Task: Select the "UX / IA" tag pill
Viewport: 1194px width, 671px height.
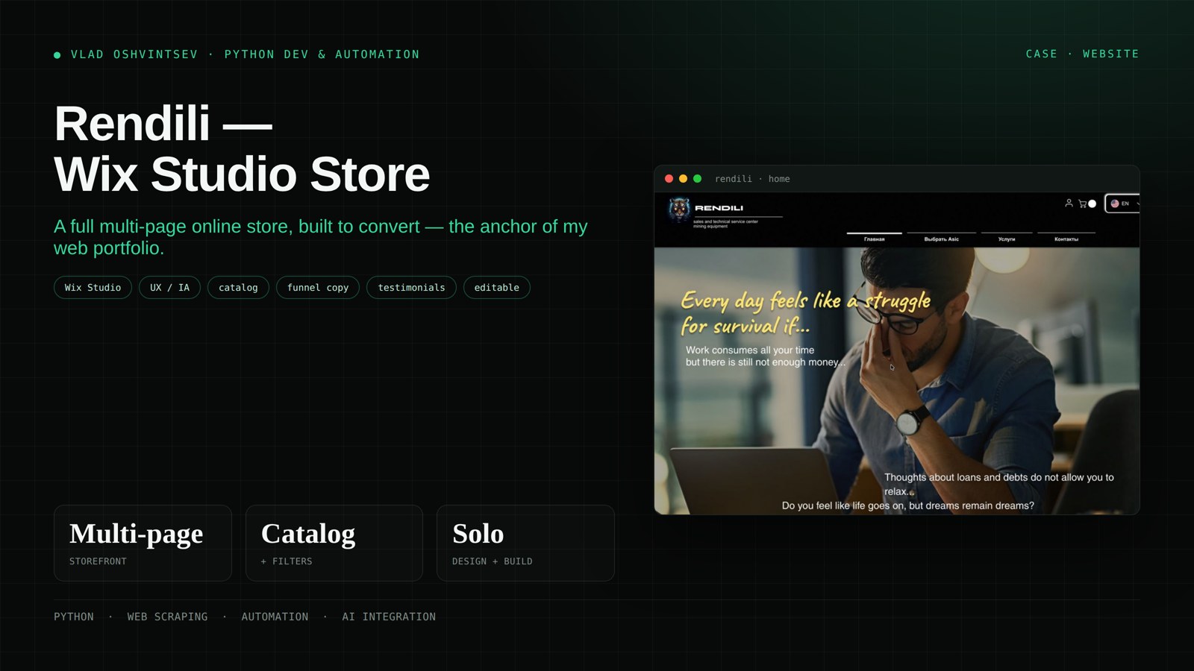Action: point(169,288)
